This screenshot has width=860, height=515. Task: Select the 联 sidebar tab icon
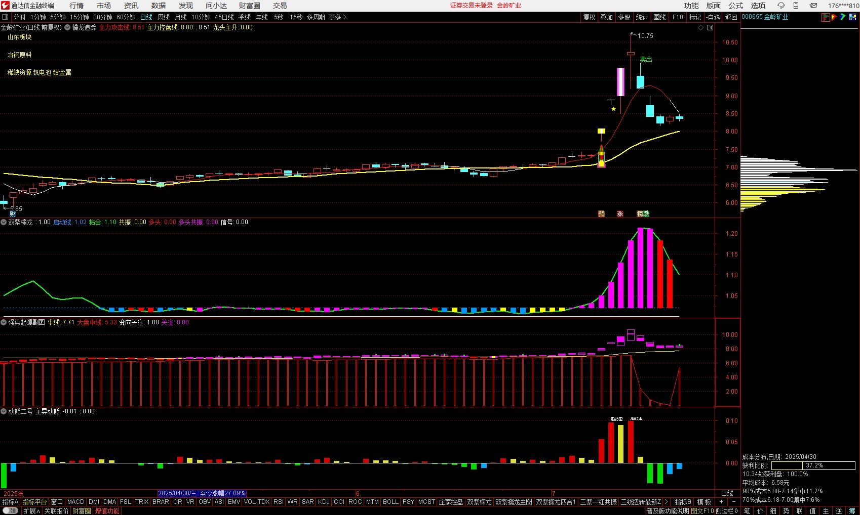[x=799, y=511]
